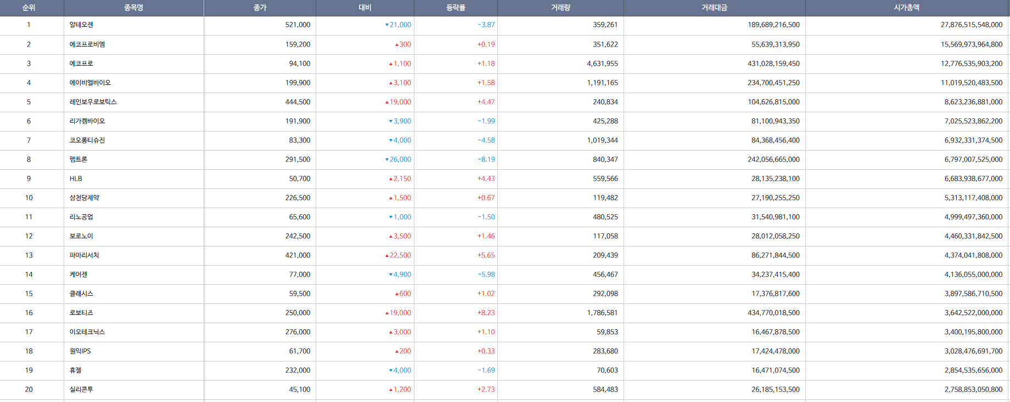Screen dimensions: 1010x402
Task: Click the 실리콘투 stock row name
Action: pos(81,389)
